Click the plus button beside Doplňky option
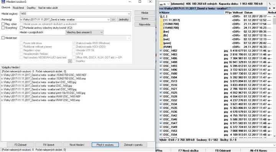 [x=70, y=61]
